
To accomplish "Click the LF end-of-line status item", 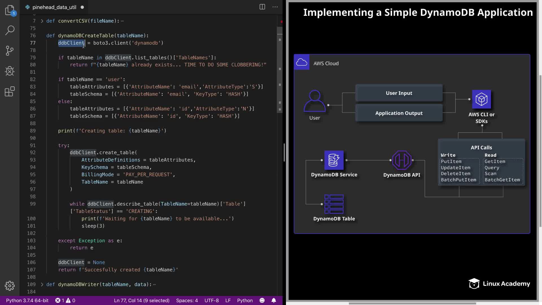I will coord(228,300).
